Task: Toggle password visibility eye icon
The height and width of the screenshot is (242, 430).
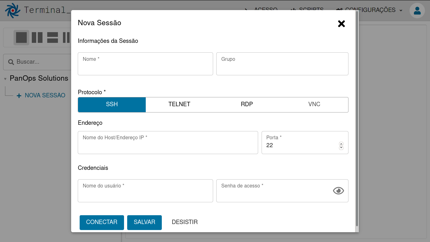Action: [338, 191]
